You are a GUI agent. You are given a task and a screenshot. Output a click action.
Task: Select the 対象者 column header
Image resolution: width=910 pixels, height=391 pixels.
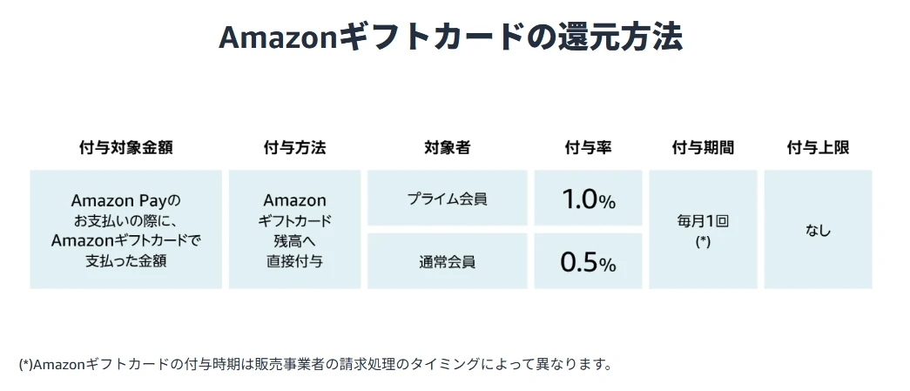pos(447,147)
